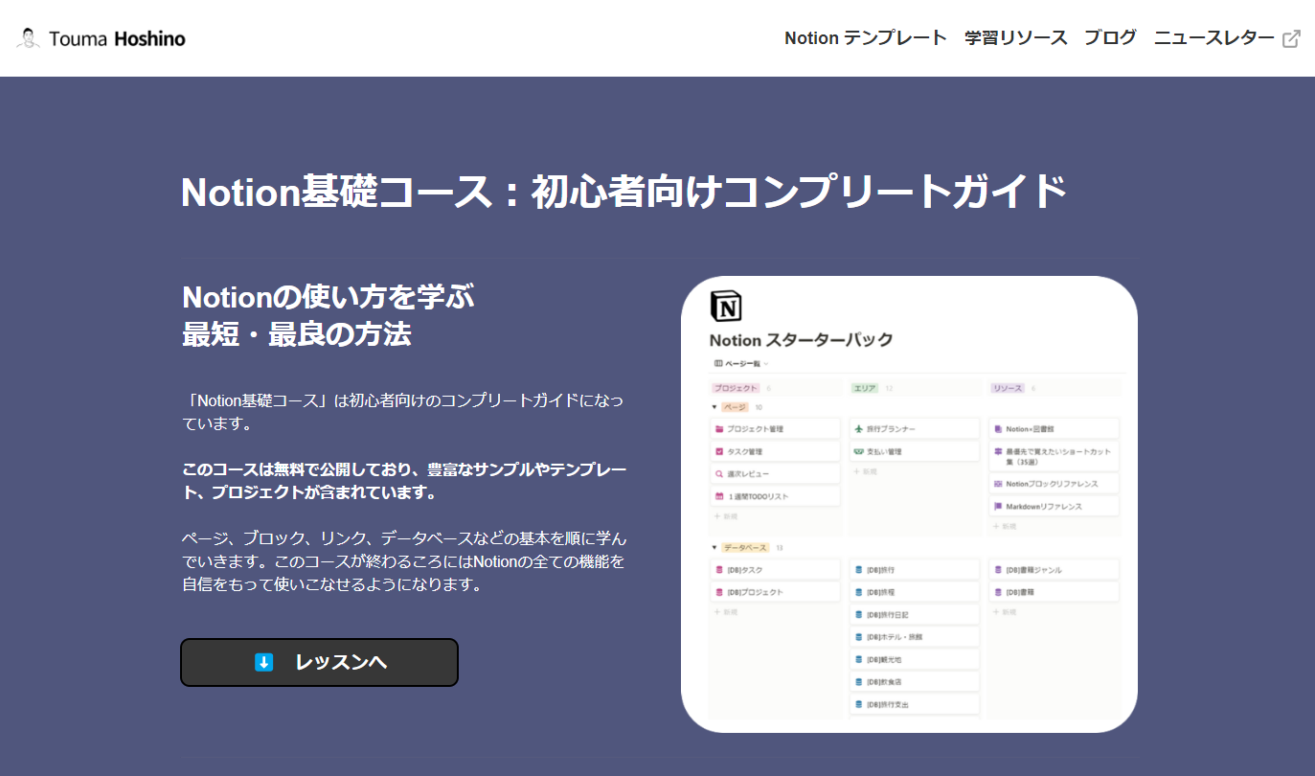Collapse the データベース group triangle
Viewport: 1315px width, 776px height.
[x=714, y=548]
